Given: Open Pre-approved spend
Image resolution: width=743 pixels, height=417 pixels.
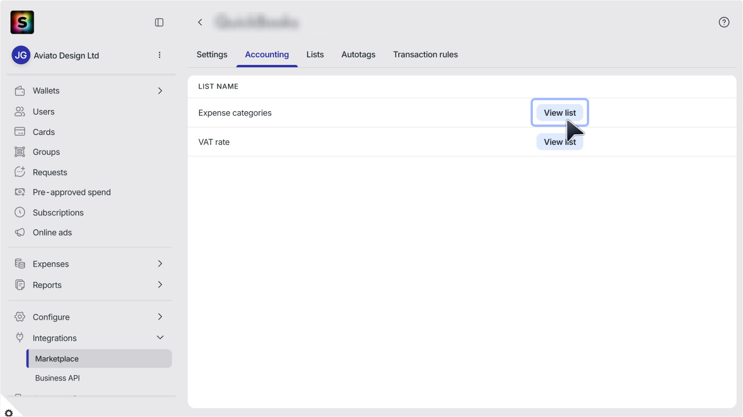Looking at the screenshot, I should pos(72,192).
